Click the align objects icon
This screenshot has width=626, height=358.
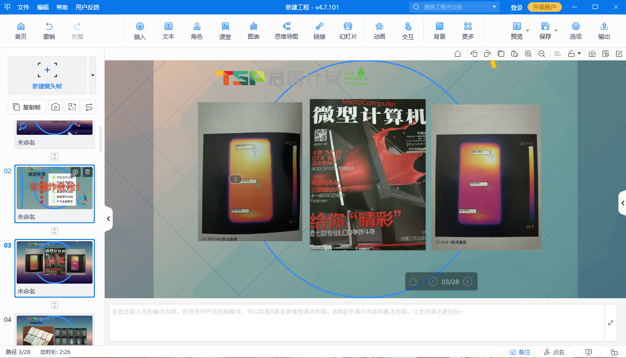(558, 54)
